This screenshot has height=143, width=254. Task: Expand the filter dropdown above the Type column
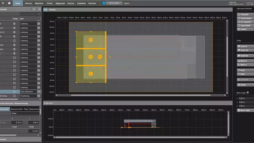[39, 14]
